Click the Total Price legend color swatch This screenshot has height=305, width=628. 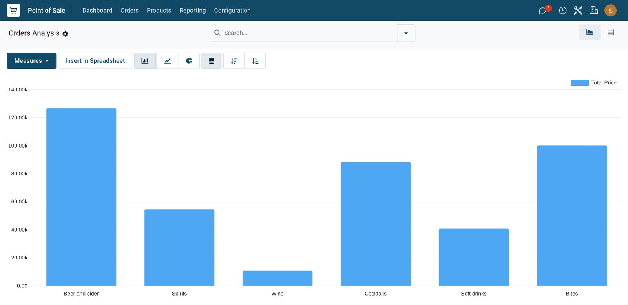coord(580,83)
